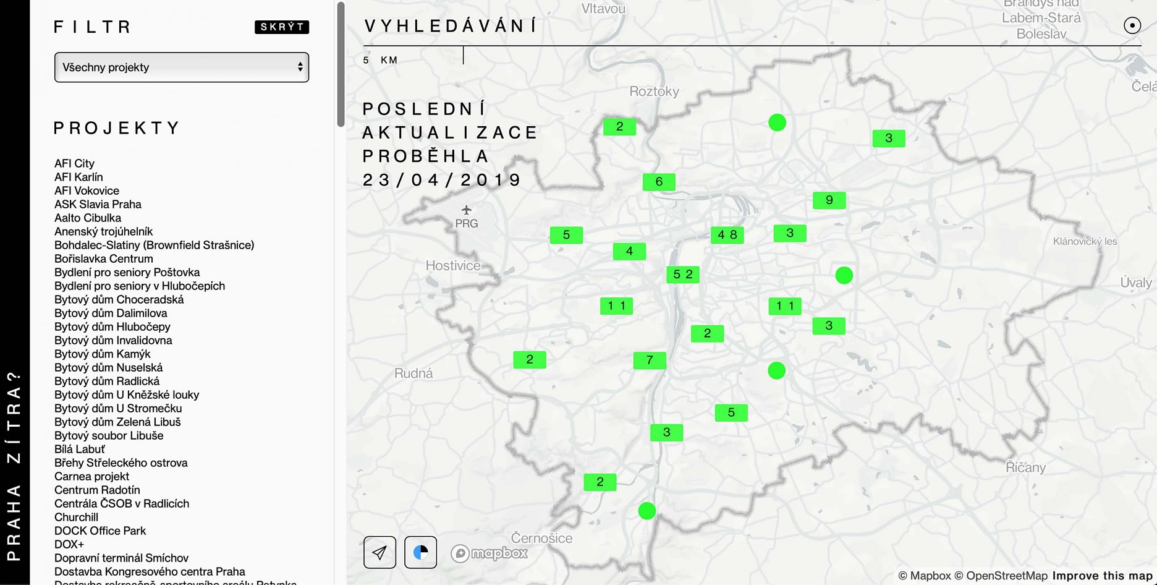Open the cluster marker labeled 6
Image resolution: width=1157 pixels, height=585 pixels.
[659, 182]
